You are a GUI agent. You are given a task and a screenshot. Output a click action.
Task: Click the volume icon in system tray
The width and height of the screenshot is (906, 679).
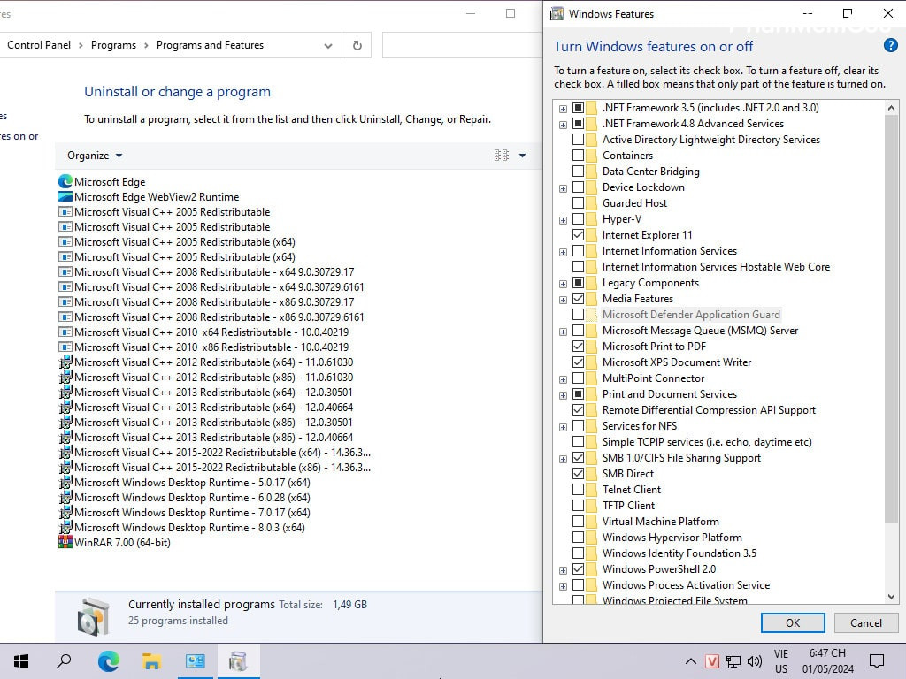pyautogui.click(x=755, y=661)
